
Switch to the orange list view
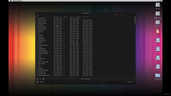[x=118, y=15]
